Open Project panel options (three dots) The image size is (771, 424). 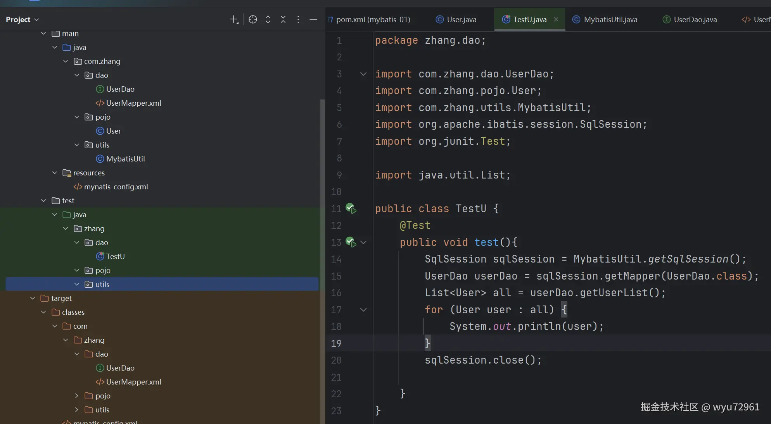(x=298, y=19)
